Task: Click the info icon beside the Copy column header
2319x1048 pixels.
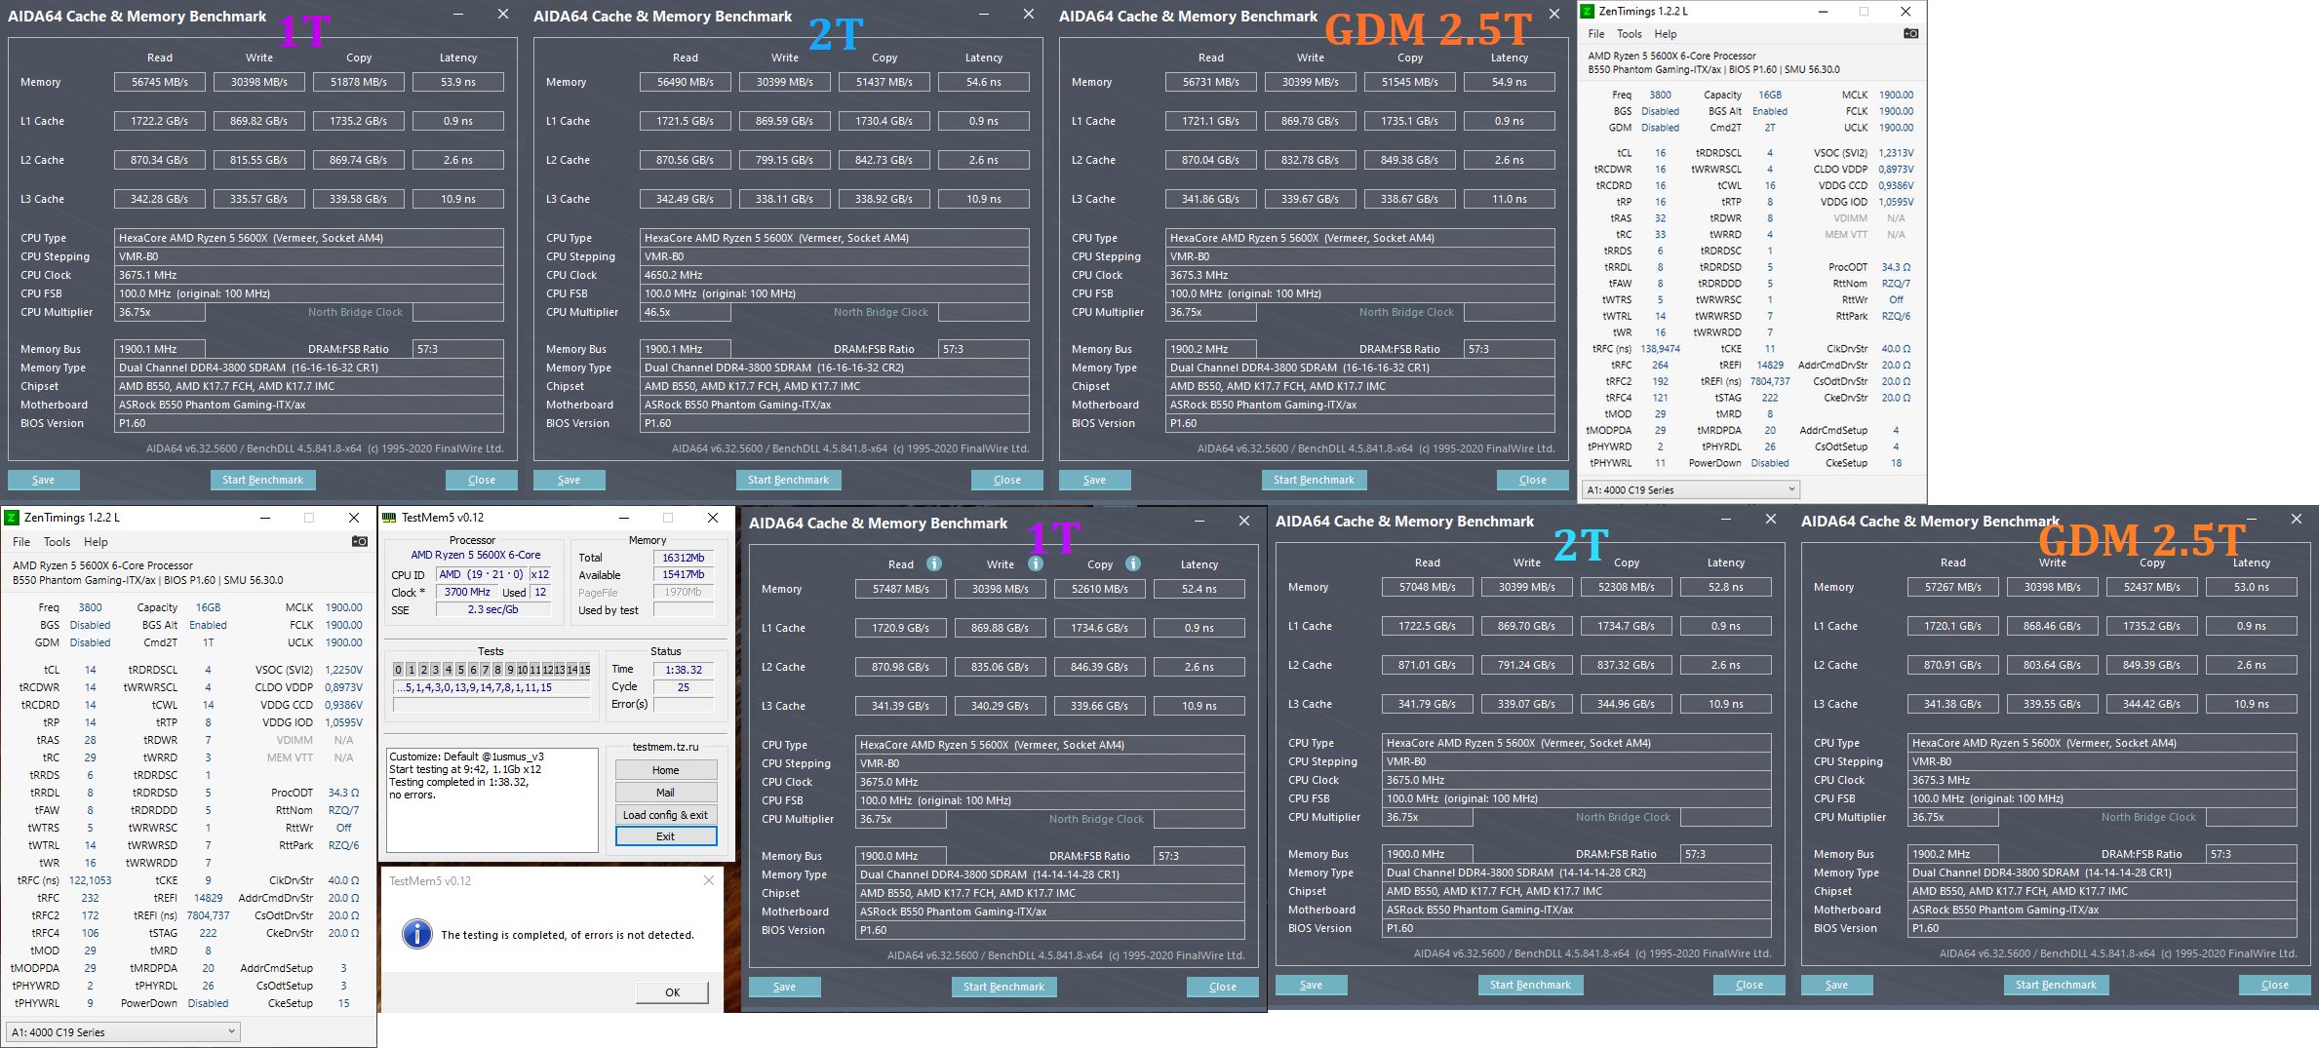Action: 1133,563
